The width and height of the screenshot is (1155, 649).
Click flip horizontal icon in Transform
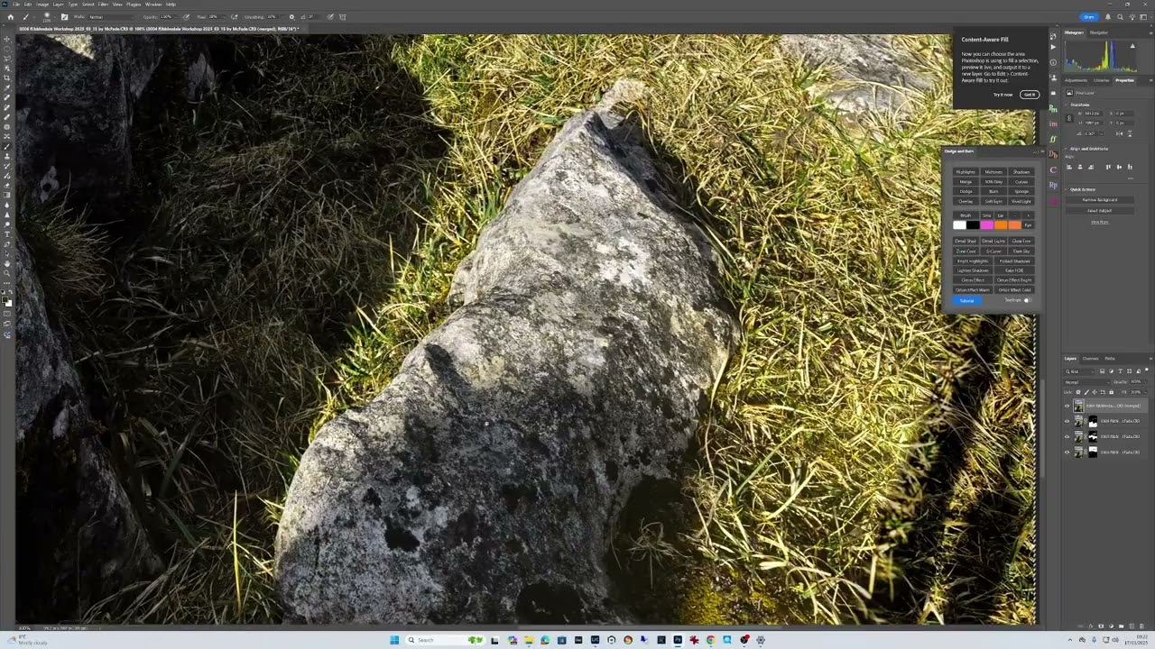(1119, 133)
